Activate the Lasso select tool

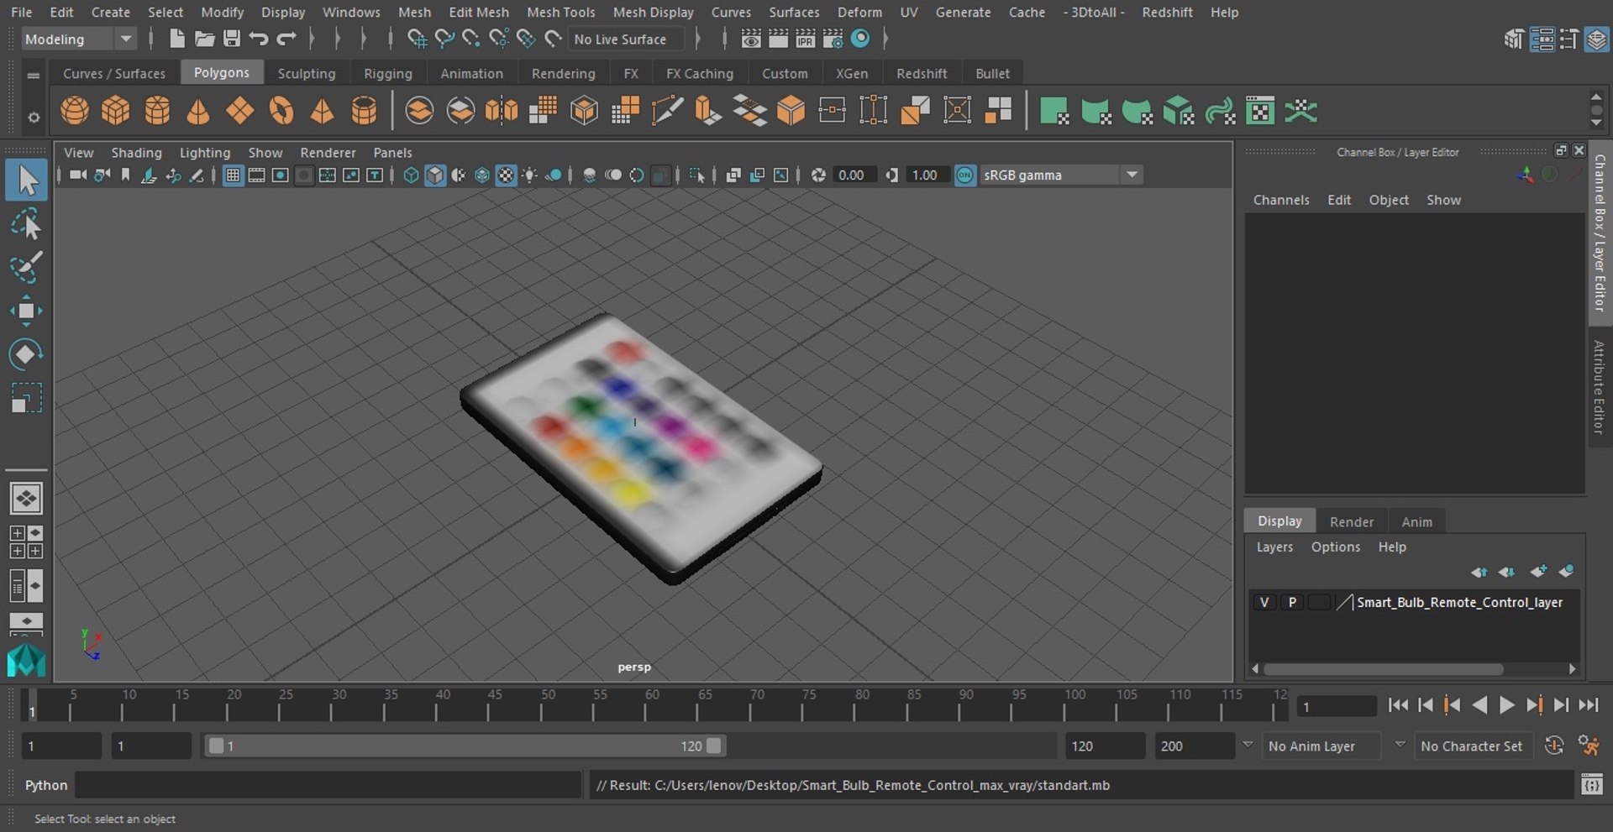(x=26, y=224)
